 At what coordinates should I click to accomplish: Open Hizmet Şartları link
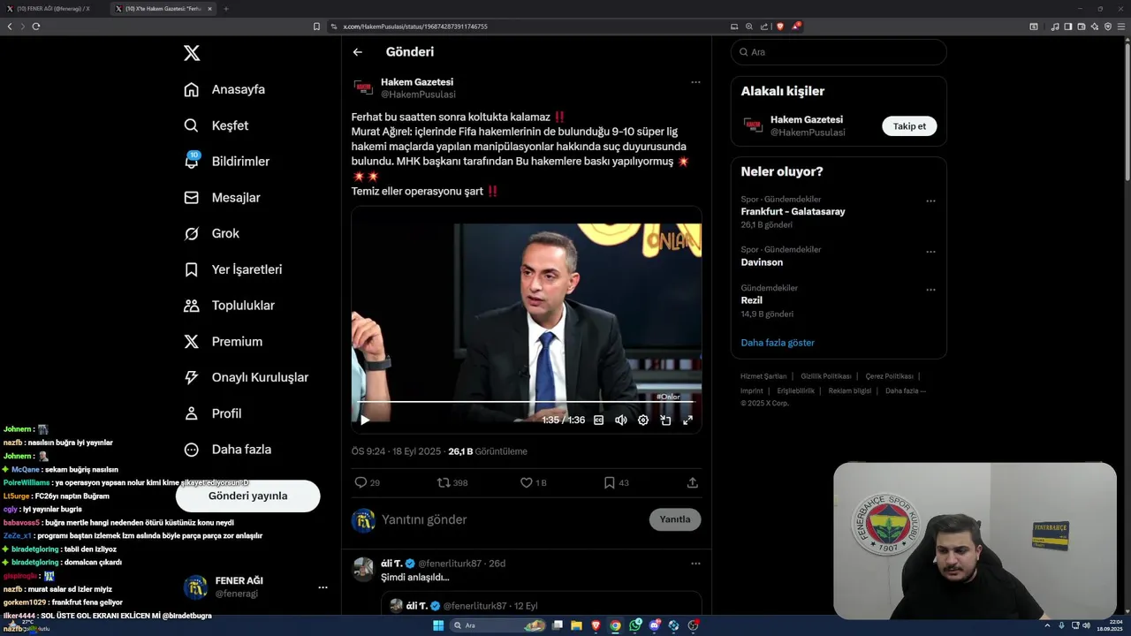click(763, 376)
